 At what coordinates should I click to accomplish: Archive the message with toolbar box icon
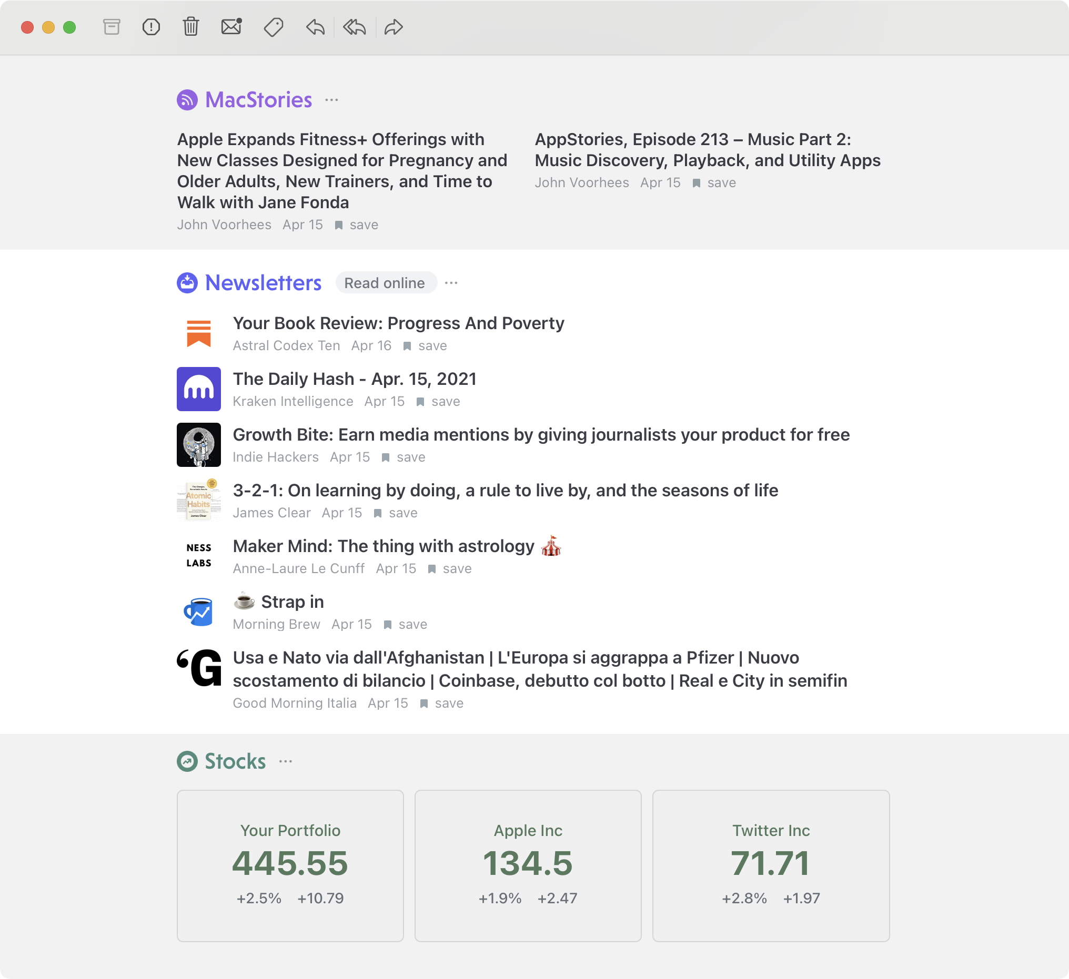(x=112, y=27)
